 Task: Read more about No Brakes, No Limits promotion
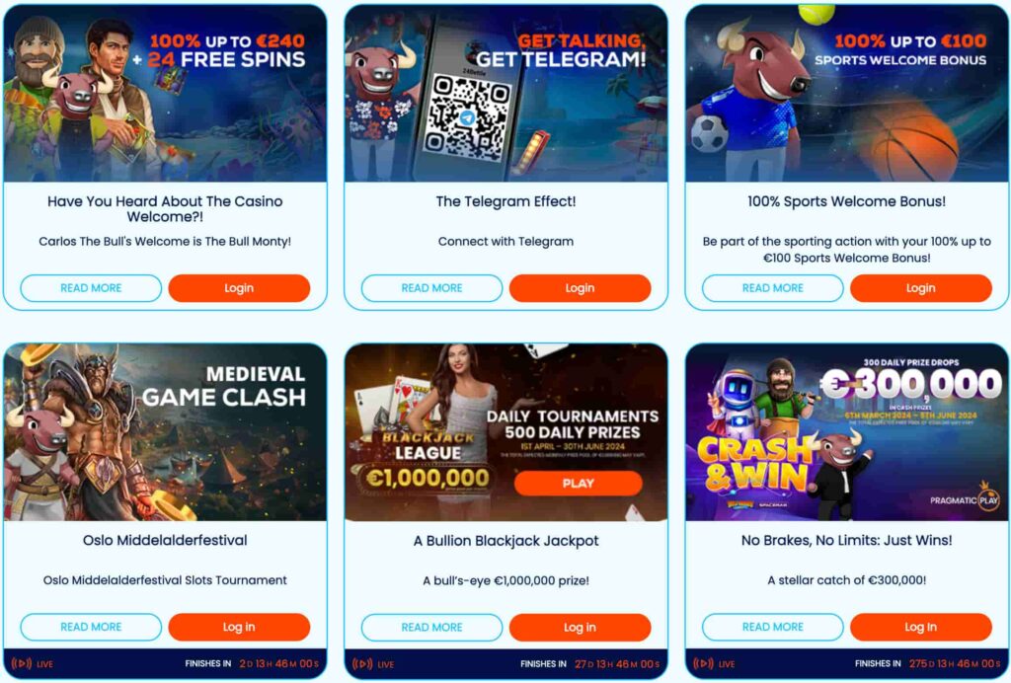pyautogui.click(x=772, y=627)
